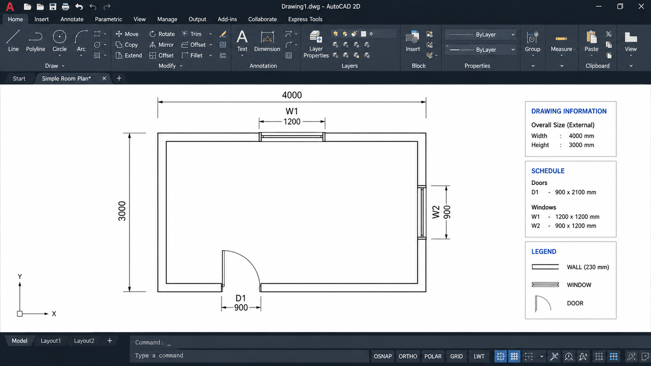Toggle the first highlighted snap grid icon
The image size is (651, 366).
tap(500, 357)
